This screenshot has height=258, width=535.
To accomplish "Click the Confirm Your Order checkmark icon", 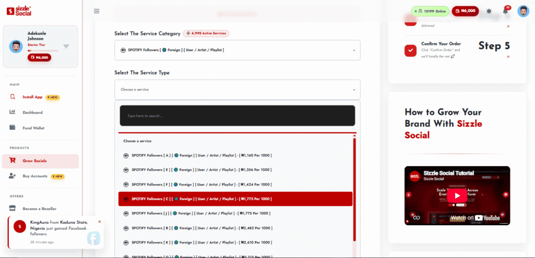I will coord(411,51).
